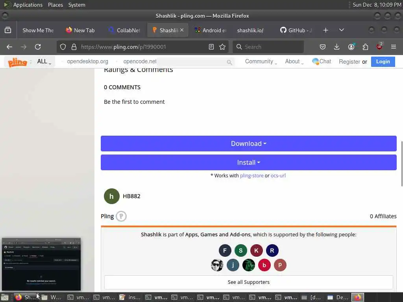The height and width of the screenshot is (302, 403).
Task: Click the page vertical scrollbar thumb
Action: 401,163
